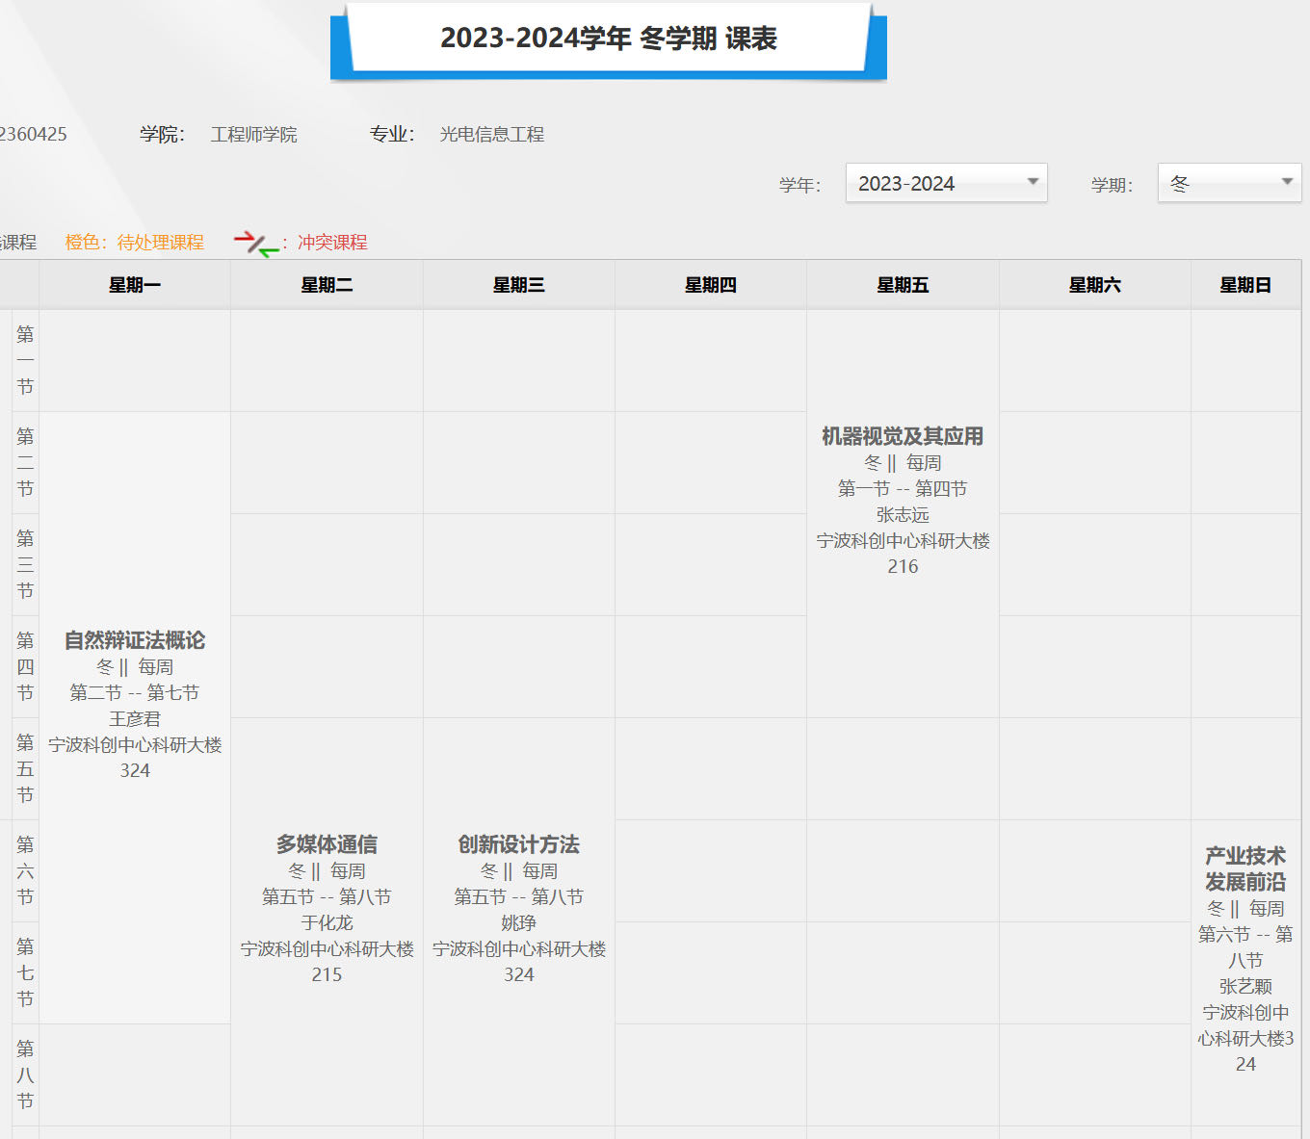Select the 第八节 row label

coord(25,1074)
